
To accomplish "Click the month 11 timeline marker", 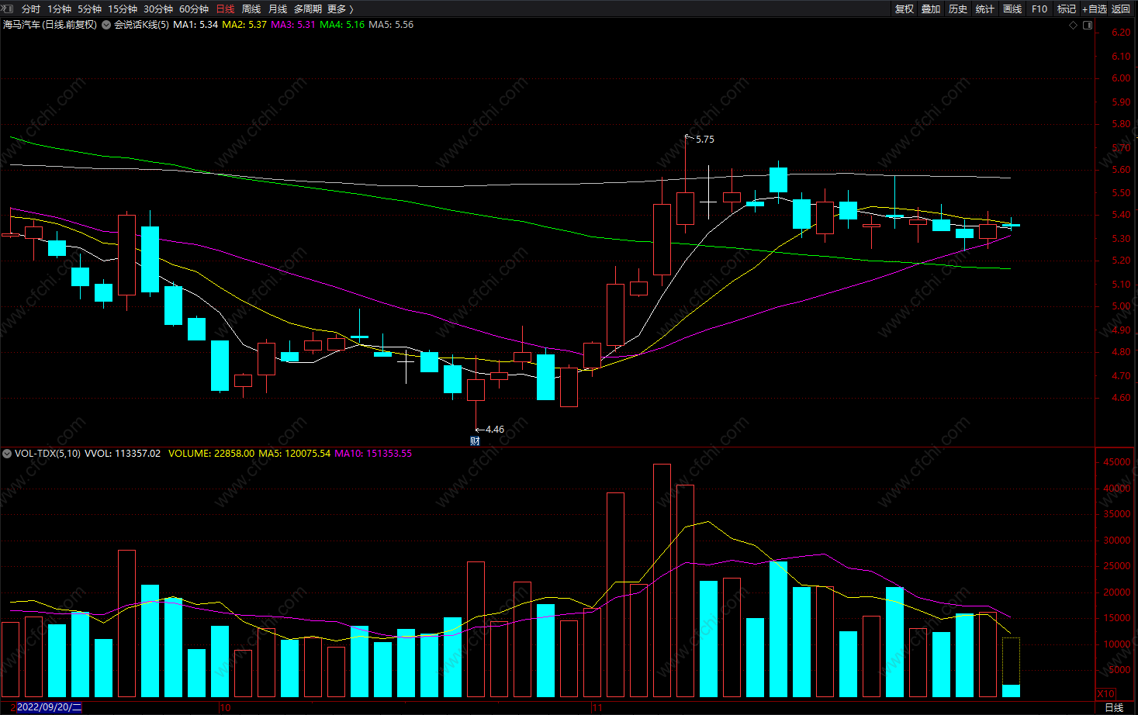I will (x=597, y=707).
